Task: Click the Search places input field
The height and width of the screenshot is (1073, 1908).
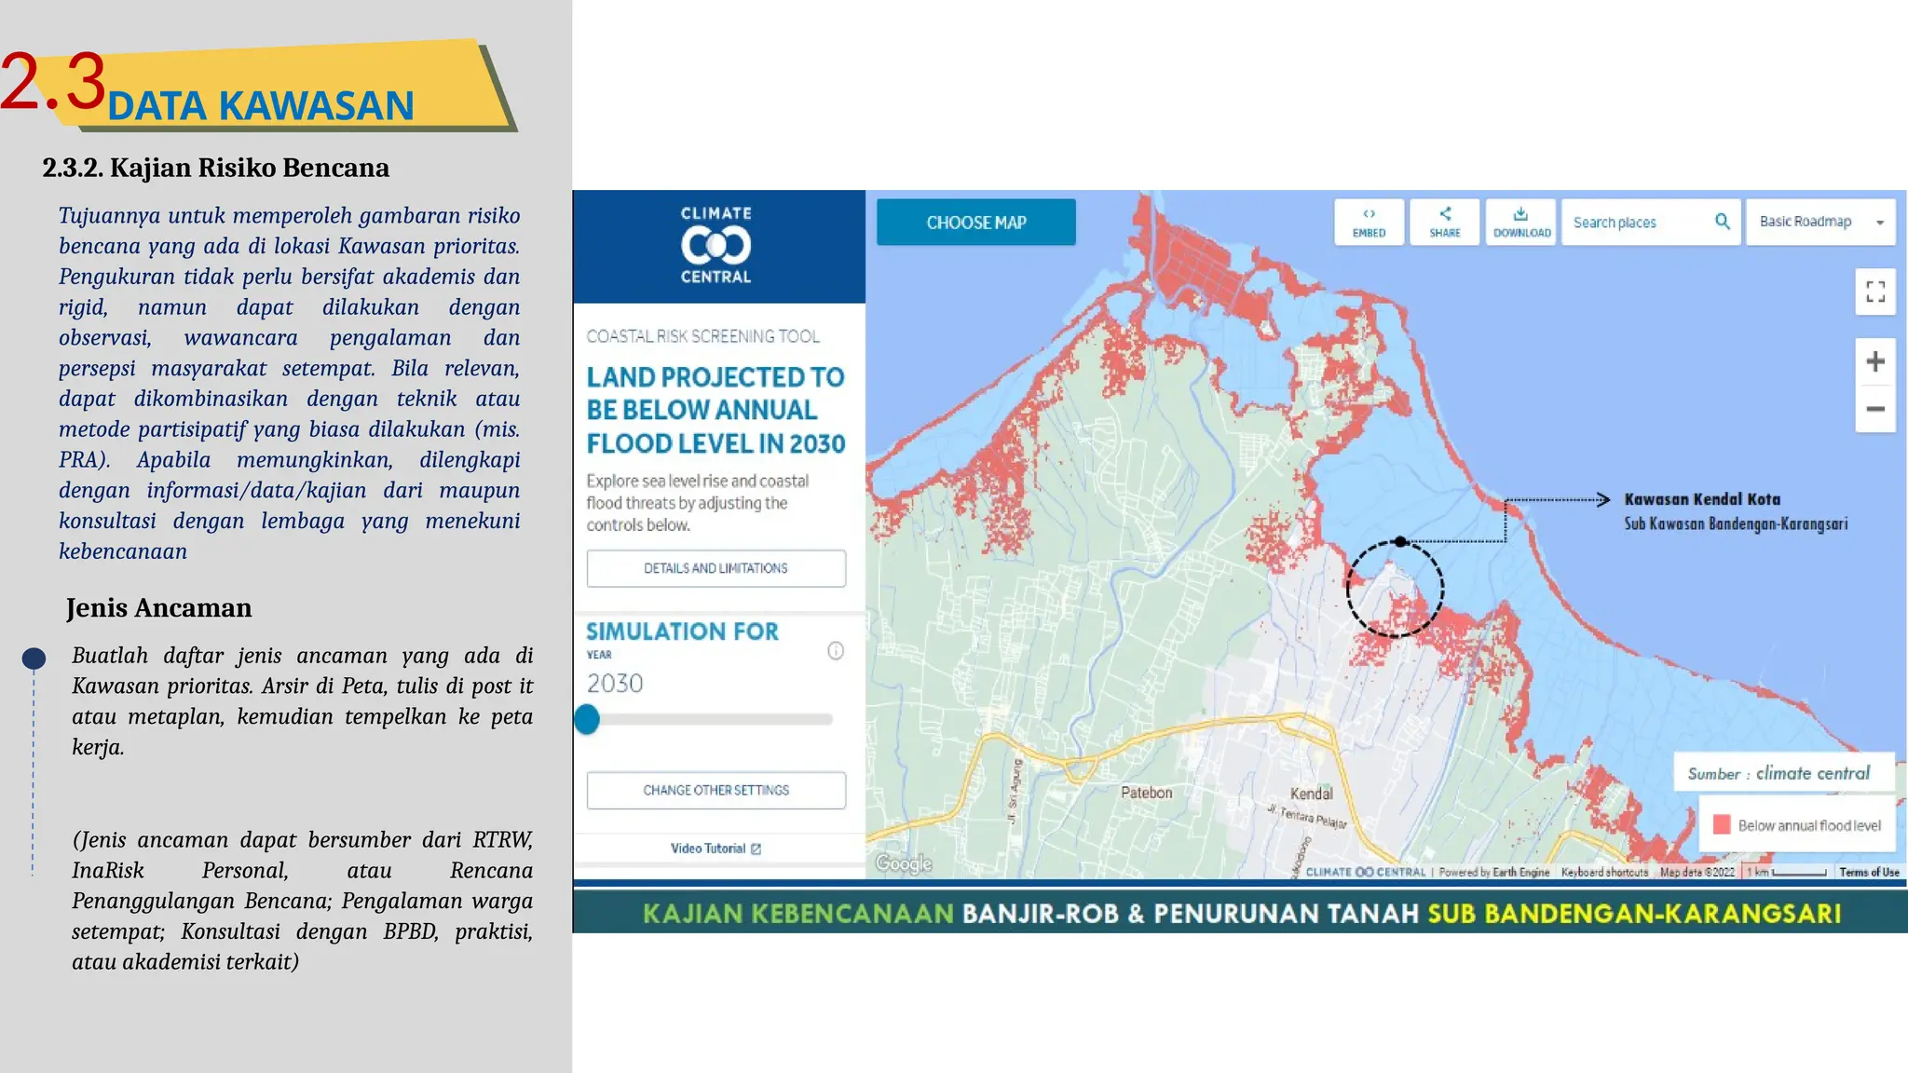Action: (1637, 223)
